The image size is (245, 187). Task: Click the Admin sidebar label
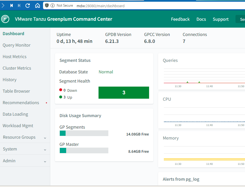(9, 161)
